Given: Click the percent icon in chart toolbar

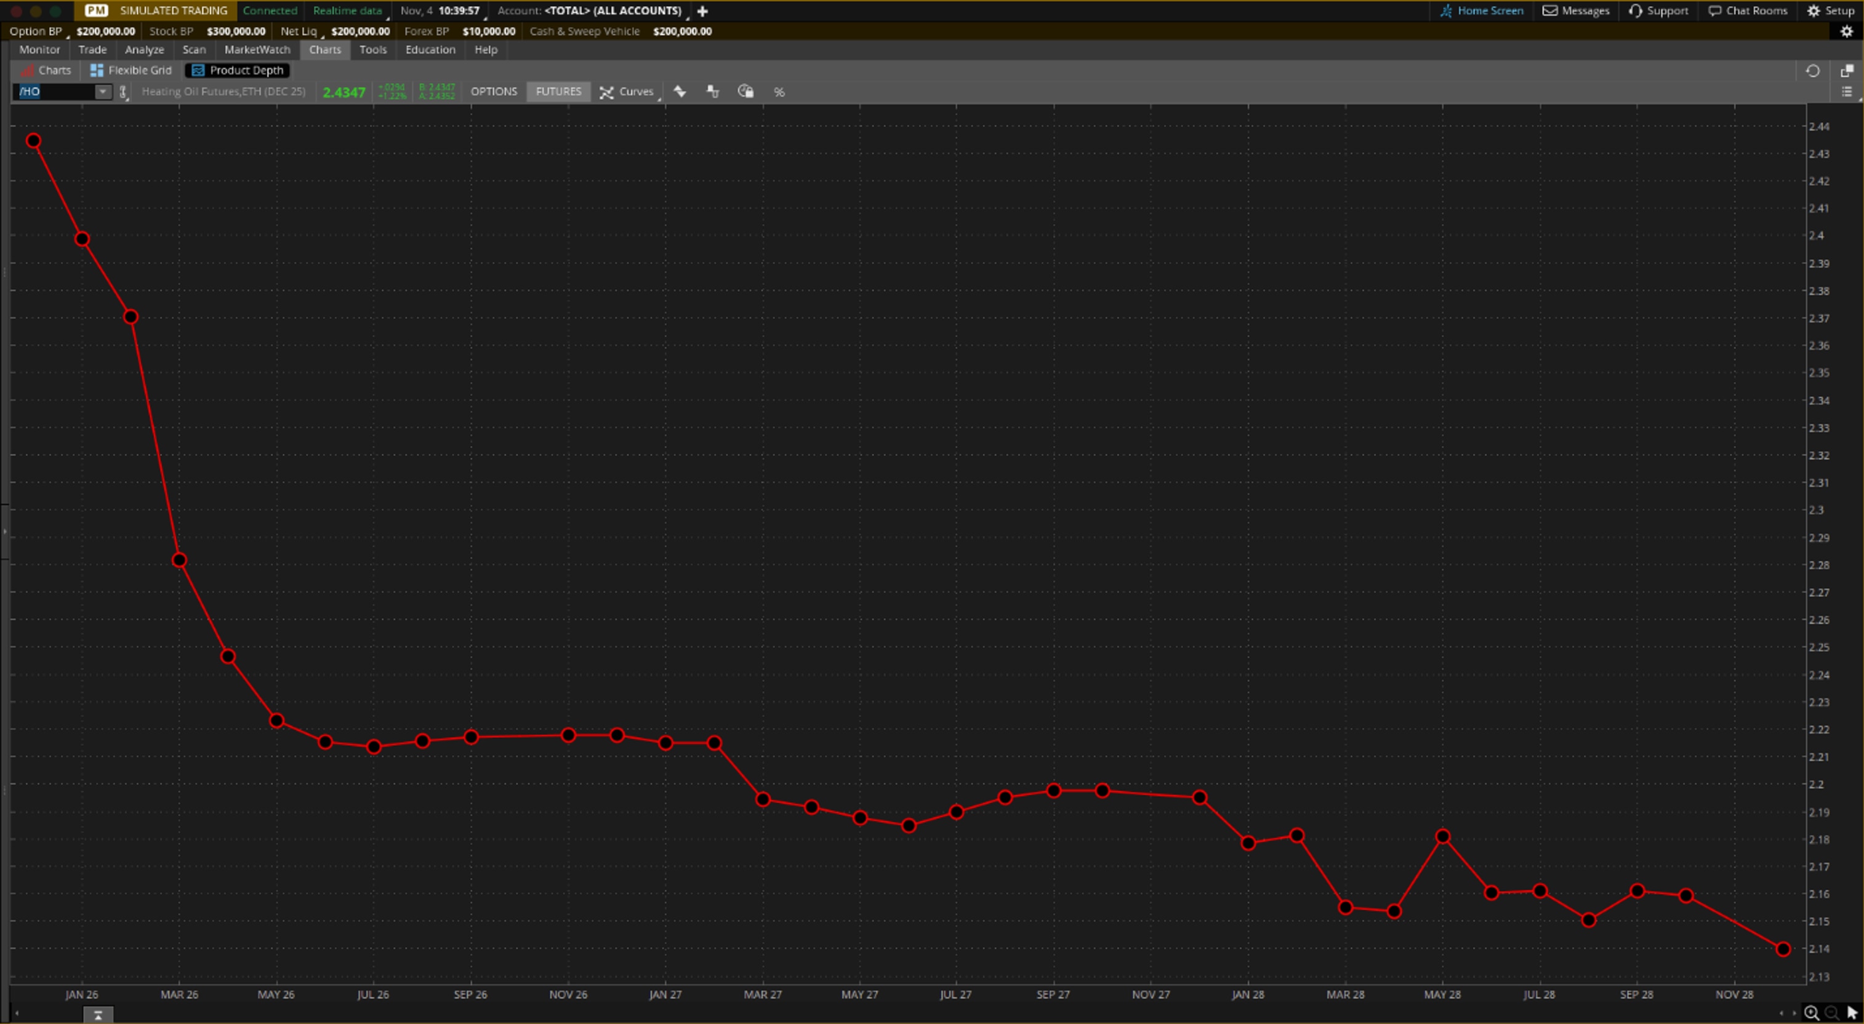Looking at the screenshot, I should click(779, 92).
